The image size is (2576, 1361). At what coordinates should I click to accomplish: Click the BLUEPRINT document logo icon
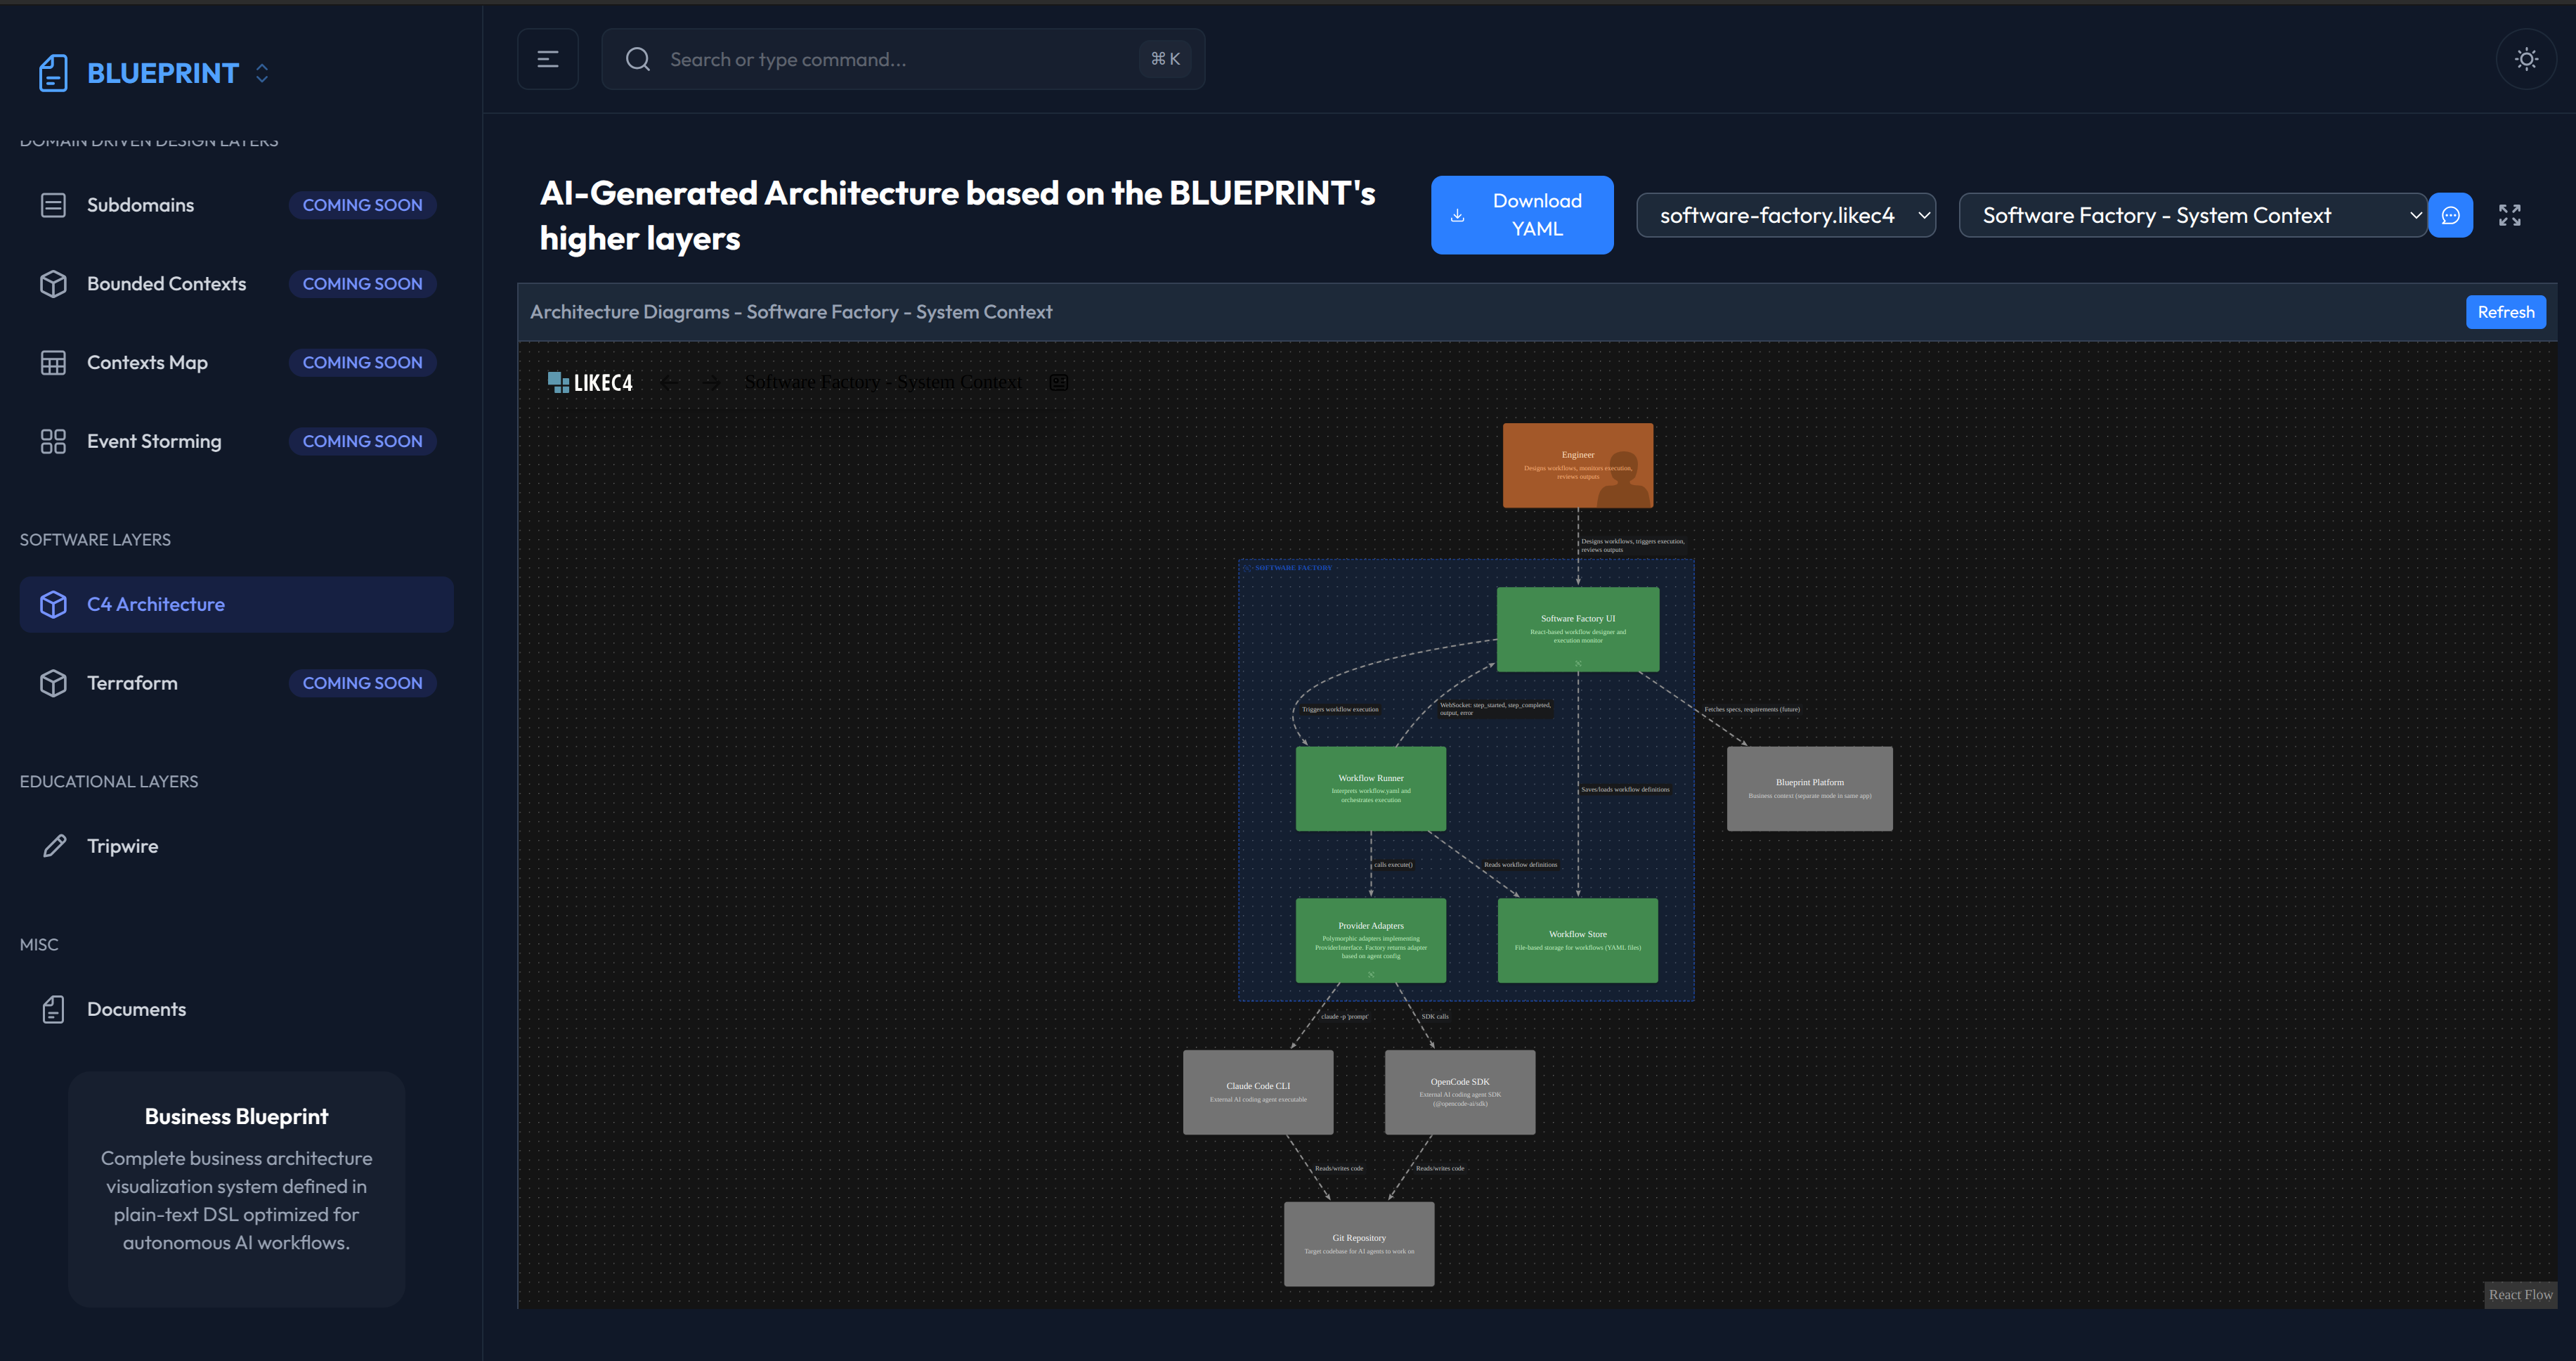coord(53,73)
